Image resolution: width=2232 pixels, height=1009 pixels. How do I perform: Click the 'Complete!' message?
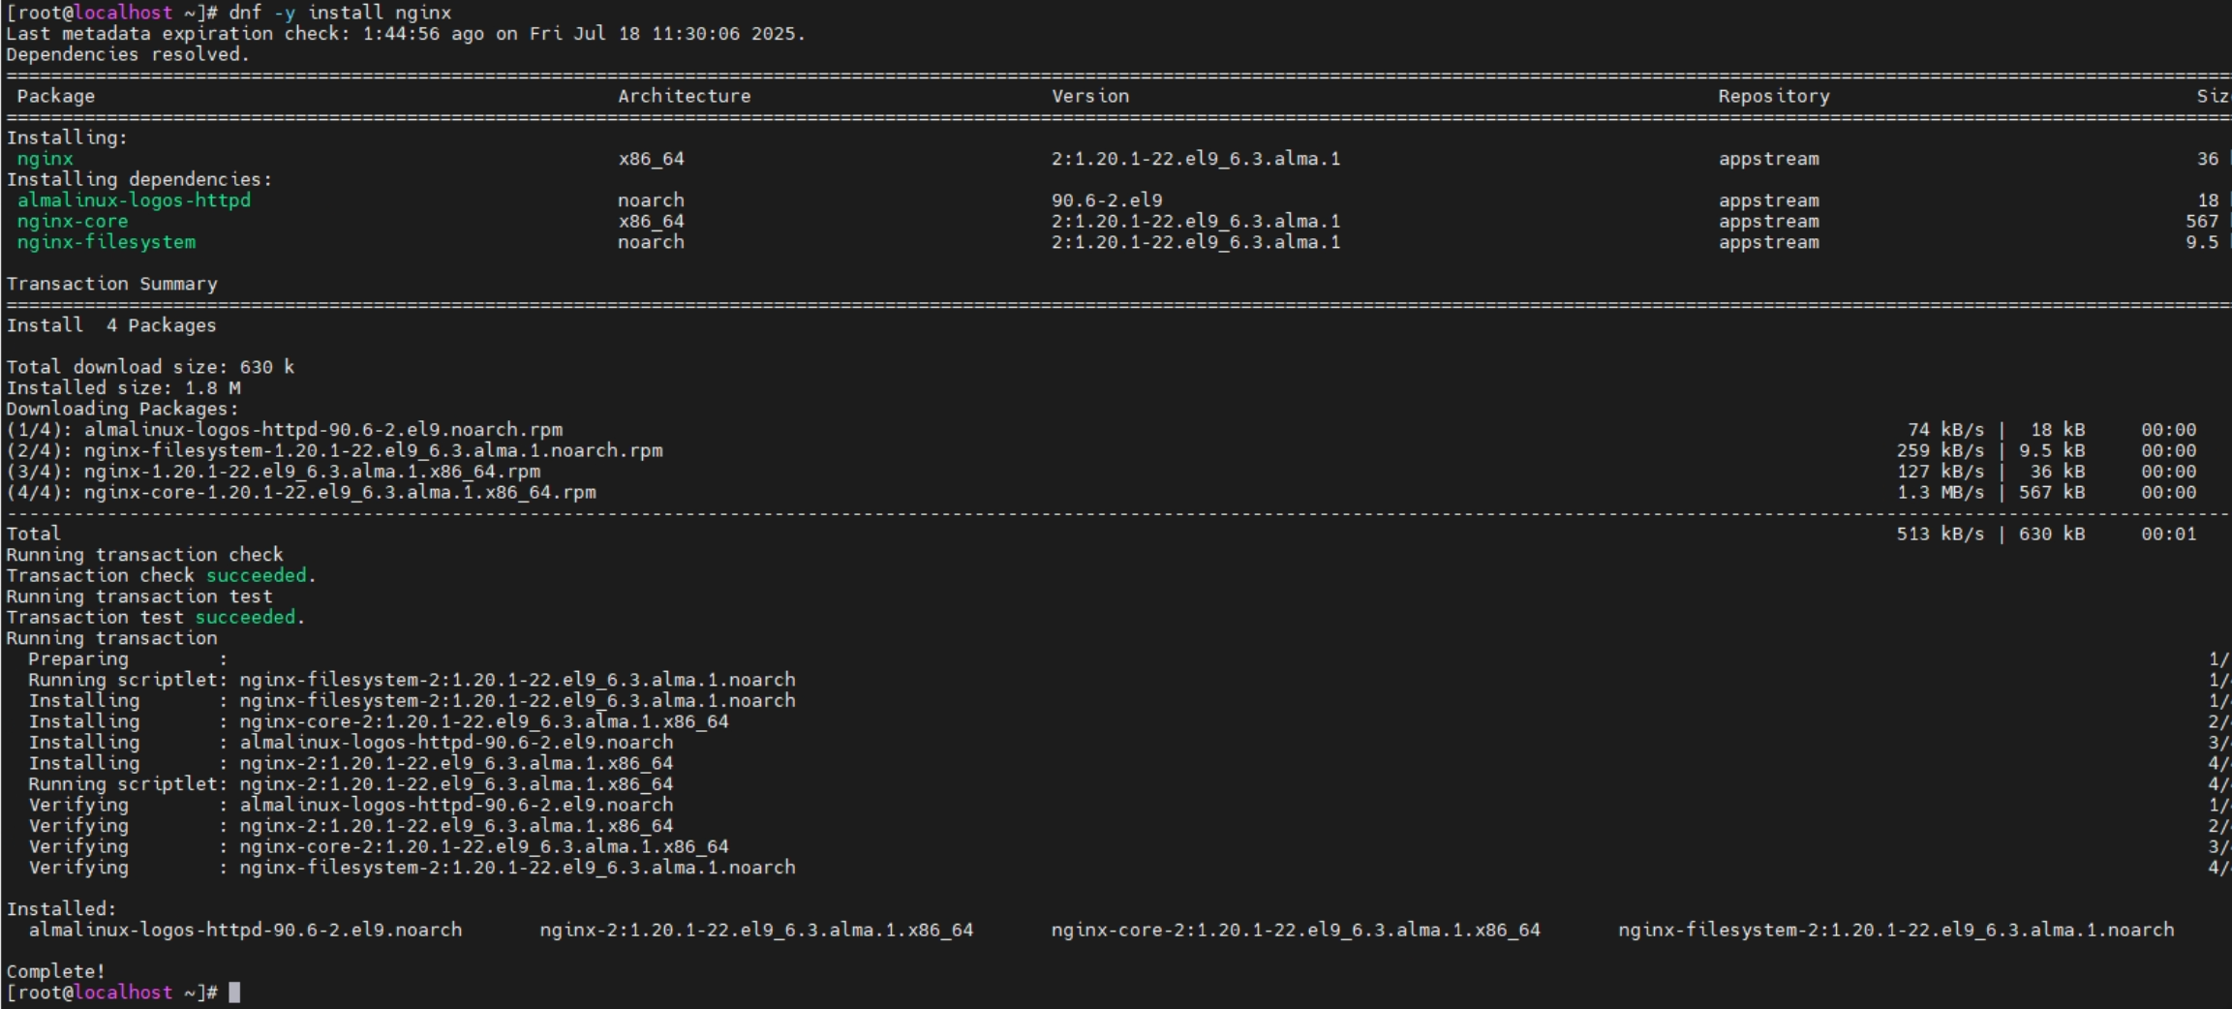[x=56, y=971]
